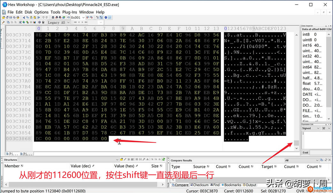333x193 pixels.
Task: Click the hammer tool icon in second toolbar
Action: click(3, 22)
